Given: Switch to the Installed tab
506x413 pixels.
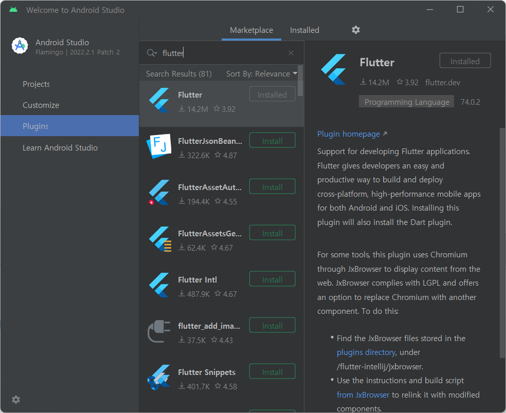Looking at the screenshot, I should coord(304,30).
